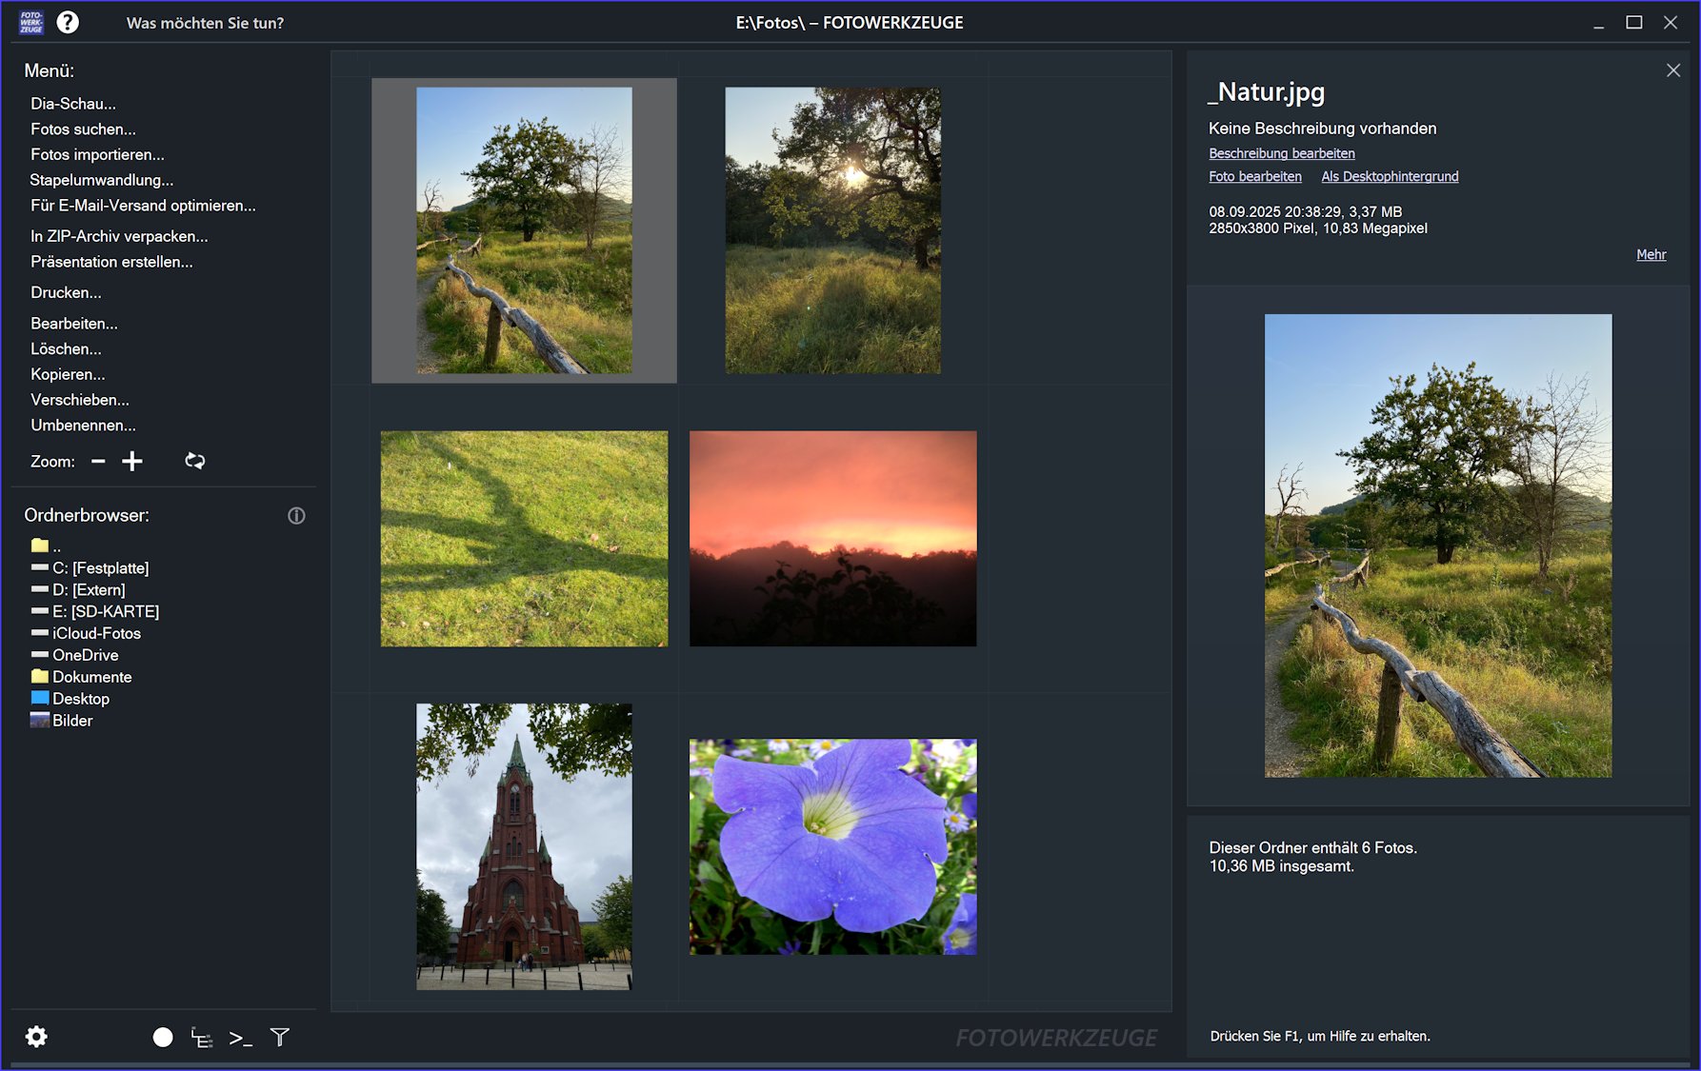Set photo as desktop background via link
Viewport: 1701px width, 1071px height.
click(1390, 176)
